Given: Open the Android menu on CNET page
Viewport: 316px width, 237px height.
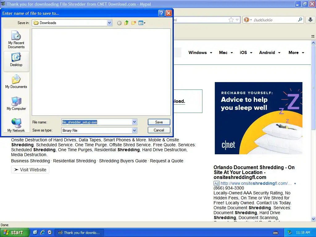Looking at the screenshot, I should (x=270, y=52).
